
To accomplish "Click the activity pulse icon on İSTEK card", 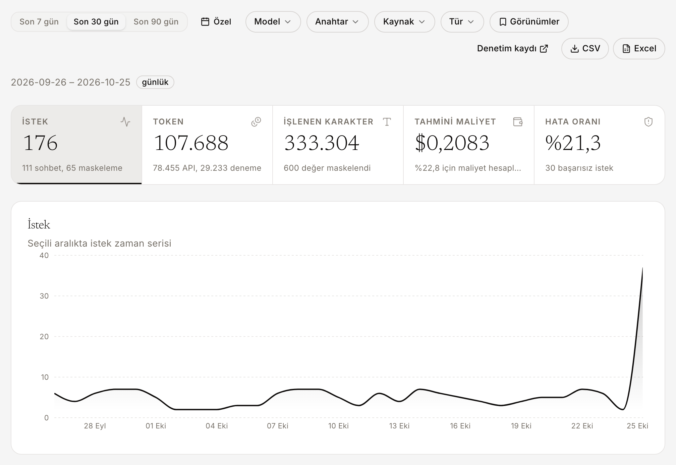I will tap(125, 121).
